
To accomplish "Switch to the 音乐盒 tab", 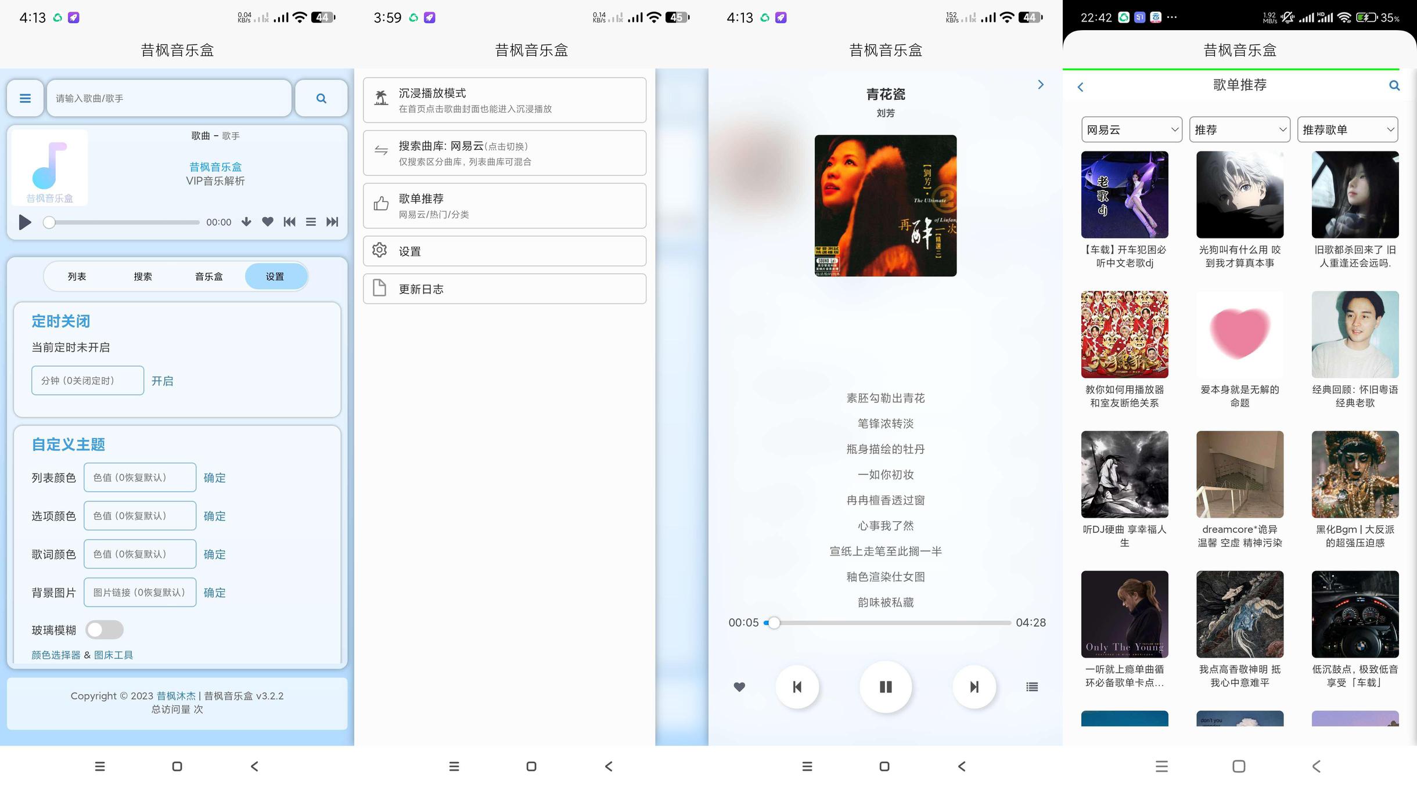I will pyautogui.click(x=208, y=276).
